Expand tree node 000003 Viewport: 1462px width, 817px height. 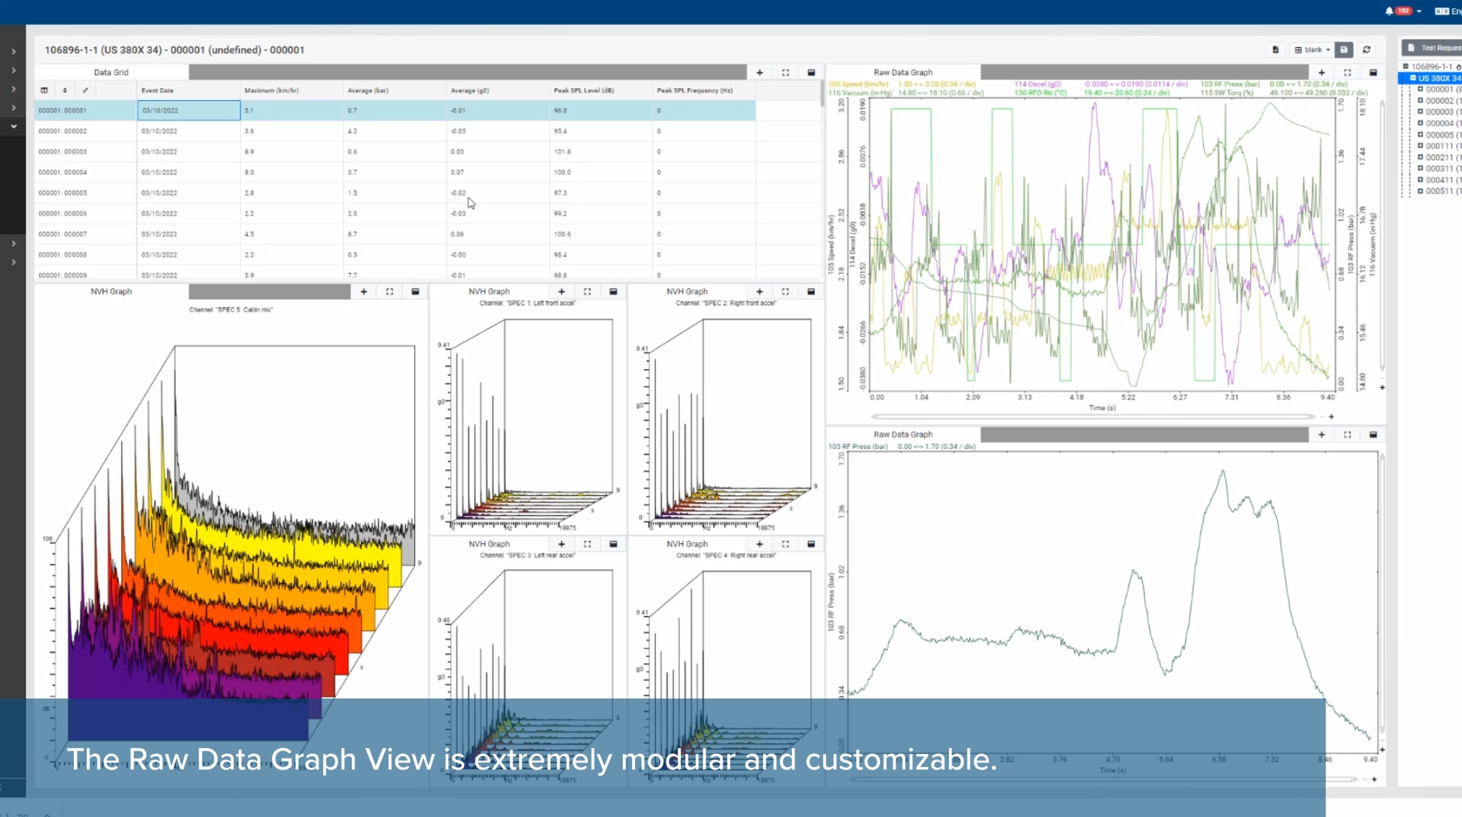click(1420, 112)
